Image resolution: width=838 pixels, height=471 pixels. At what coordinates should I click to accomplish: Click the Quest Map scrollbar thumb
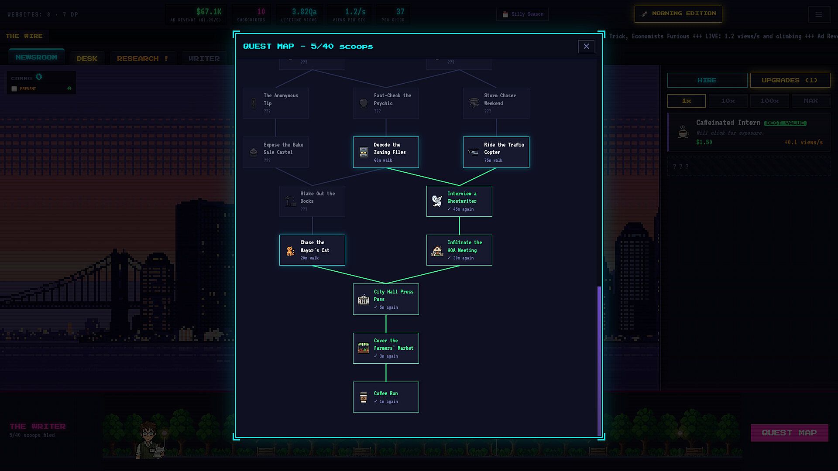(599, 361)
